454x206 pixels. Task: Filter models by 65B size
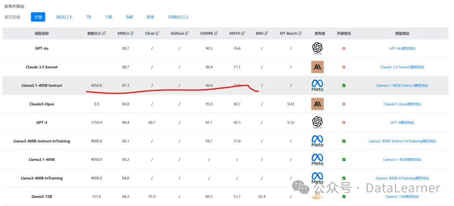150,17
